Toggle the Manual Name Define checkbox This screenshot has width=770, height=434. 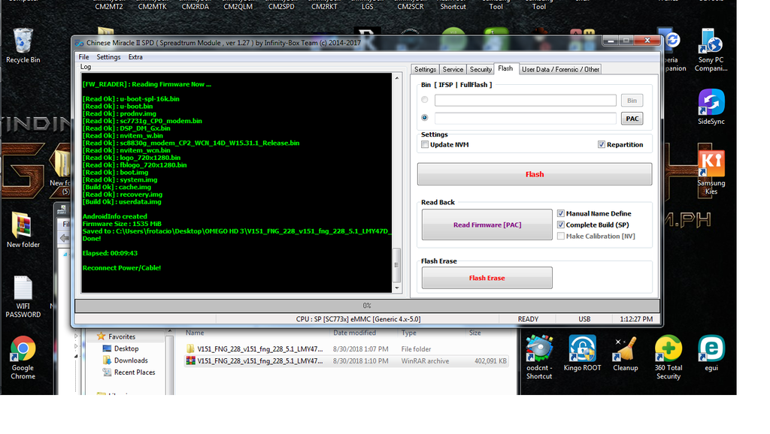[x=561, y=214]
